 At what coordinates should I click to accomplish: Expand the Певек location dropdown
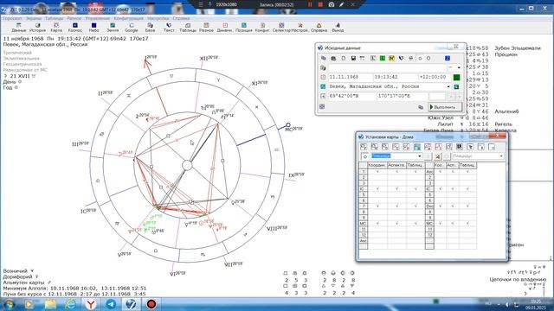coord(448,86)
